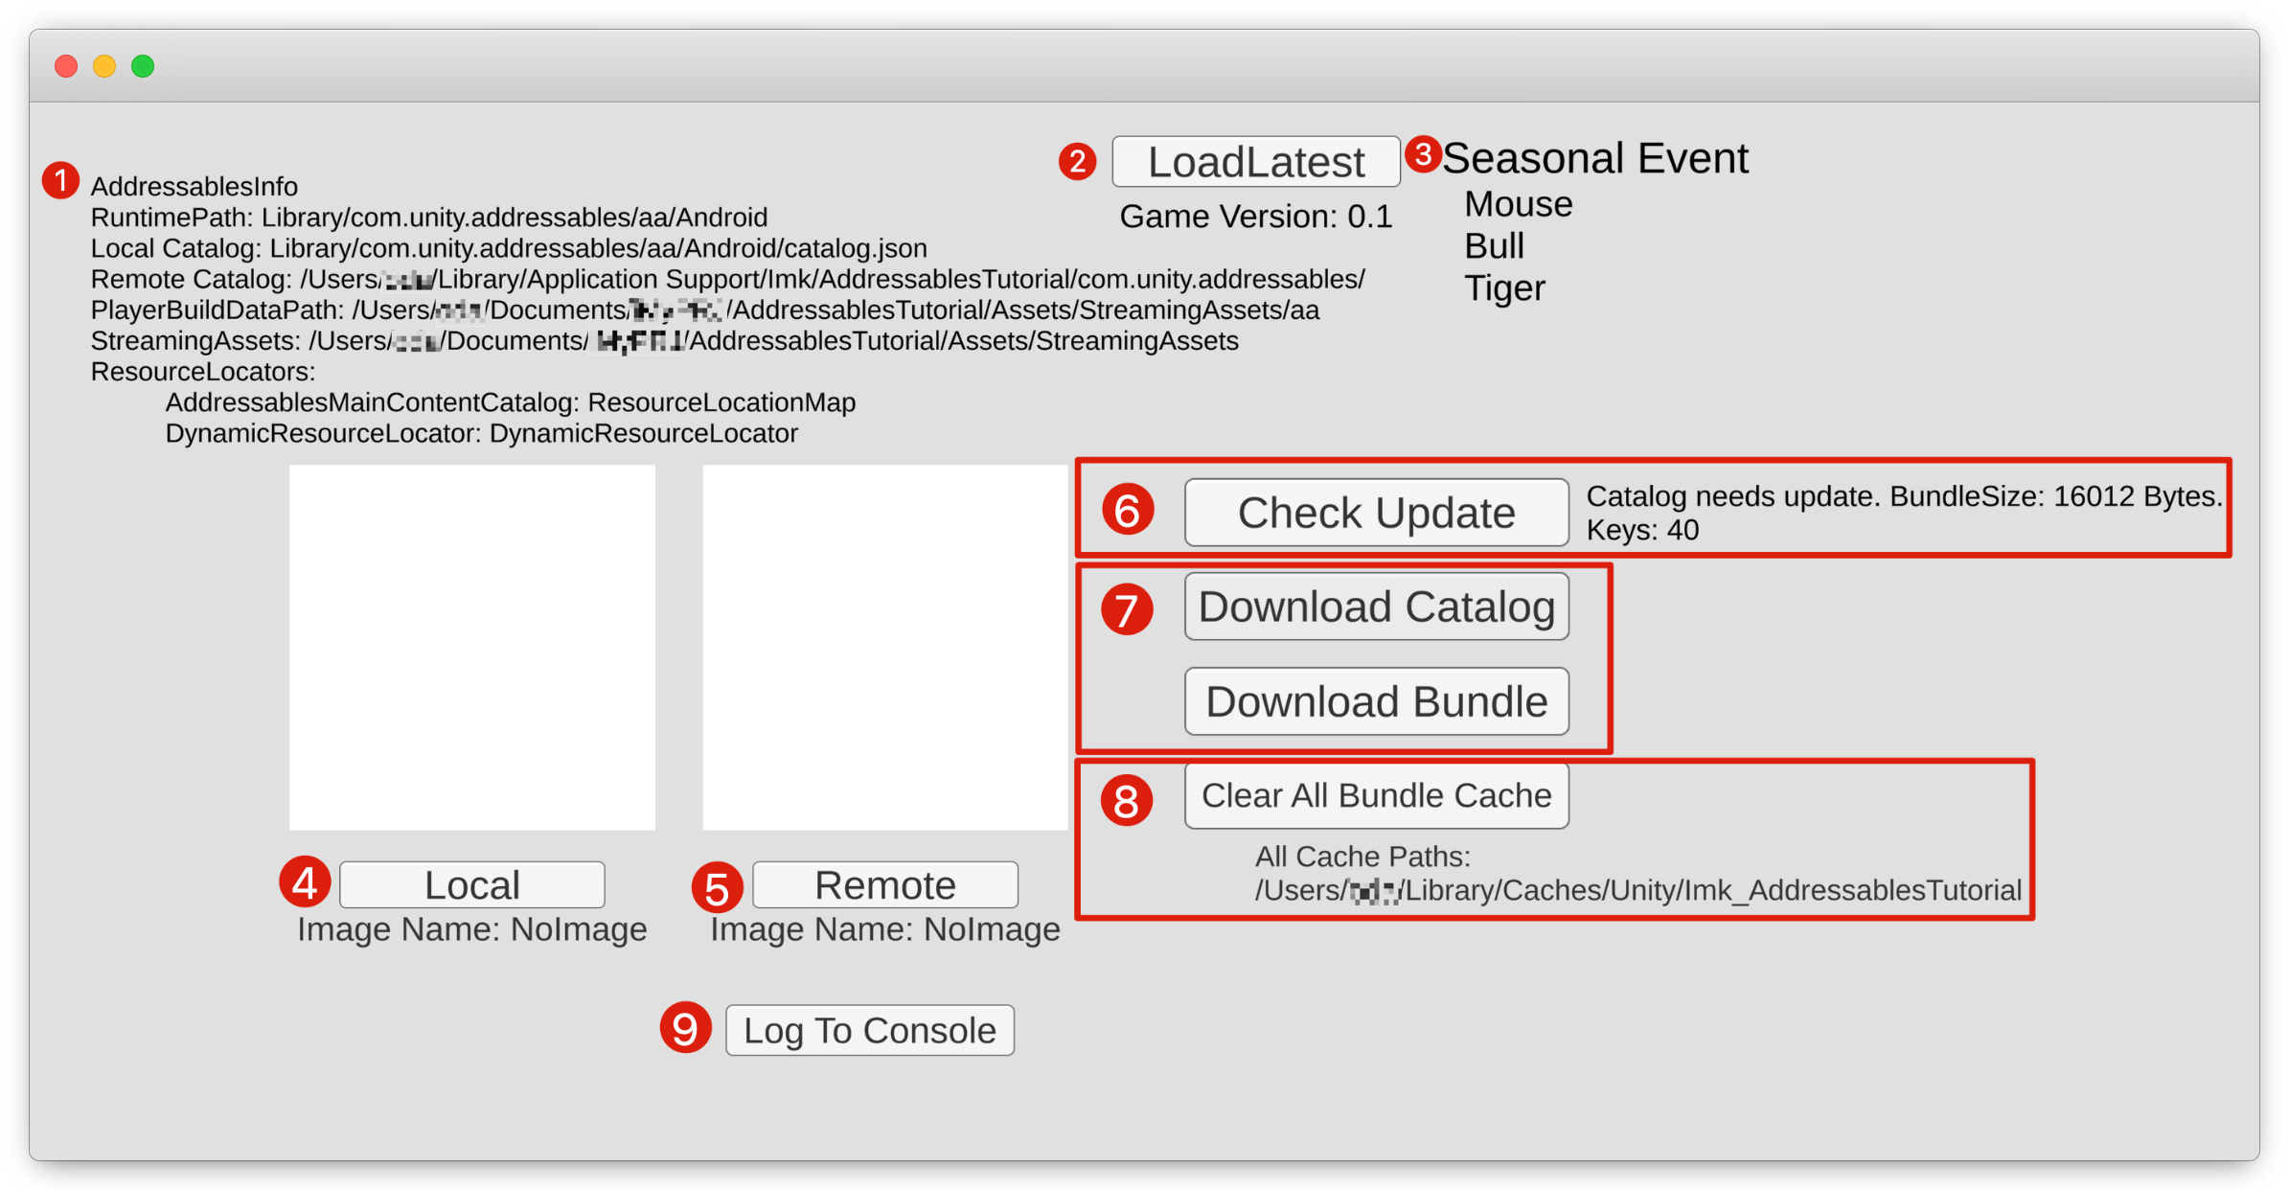Click red circle marker number 9
2289x1190 pixels.
[x=685, y=1028]
